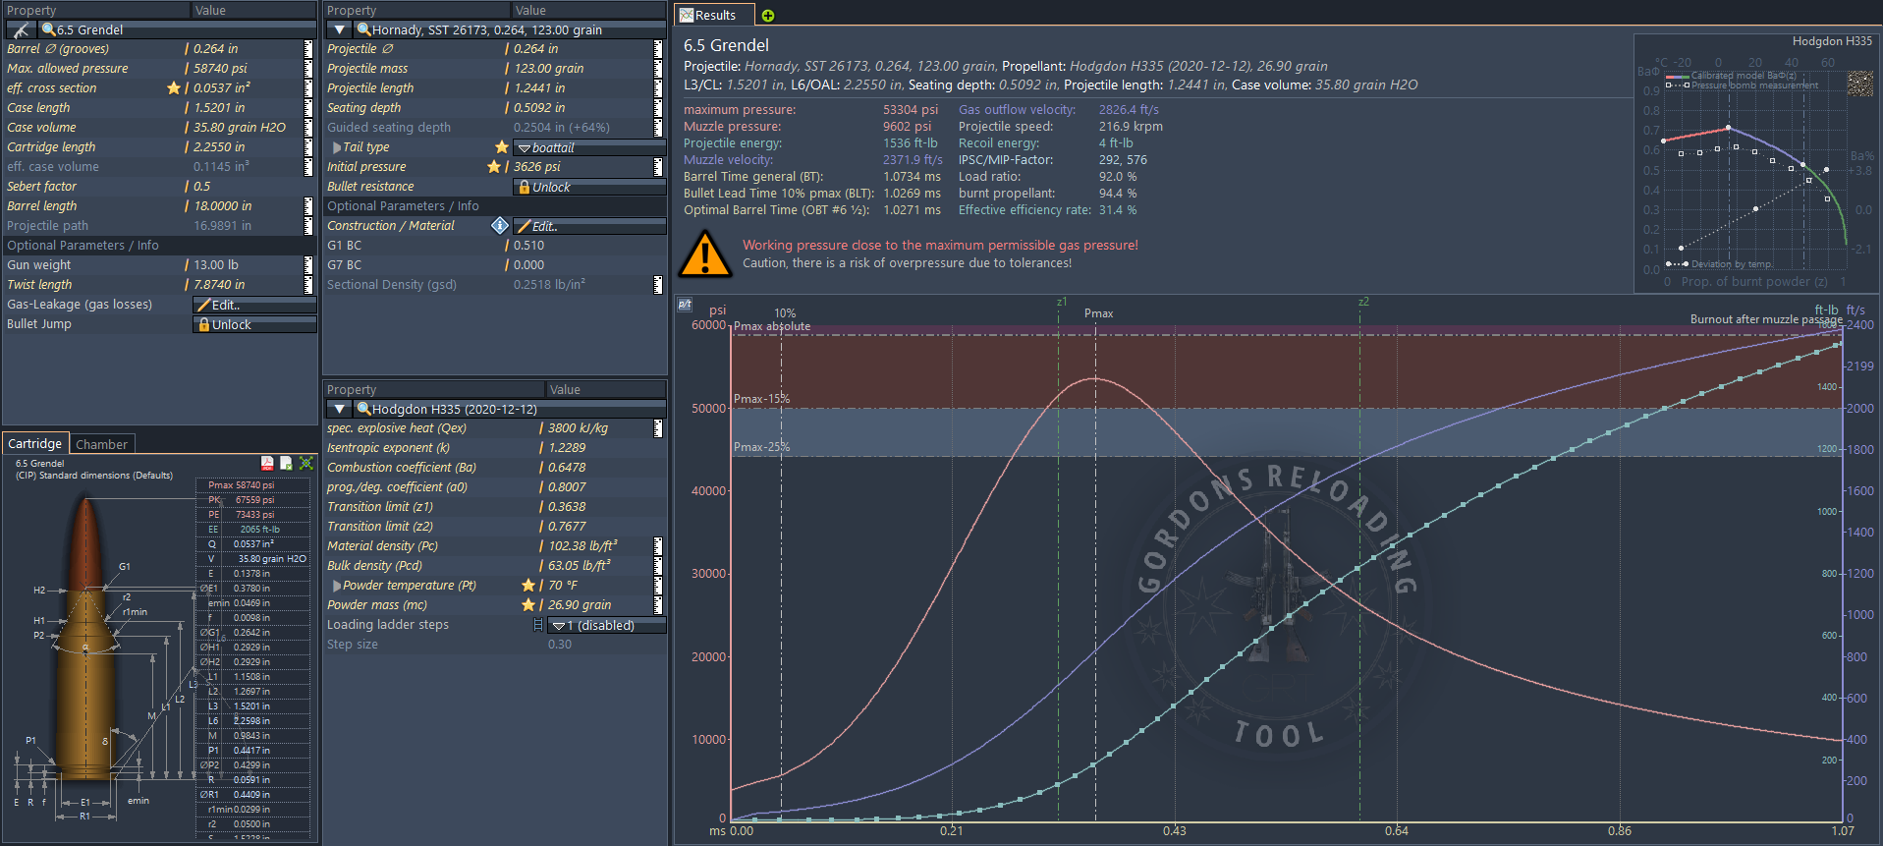Click the Powder mass value 26.90 grain
This screenshot has width=1883, height=846.
(x=580, y=605)
